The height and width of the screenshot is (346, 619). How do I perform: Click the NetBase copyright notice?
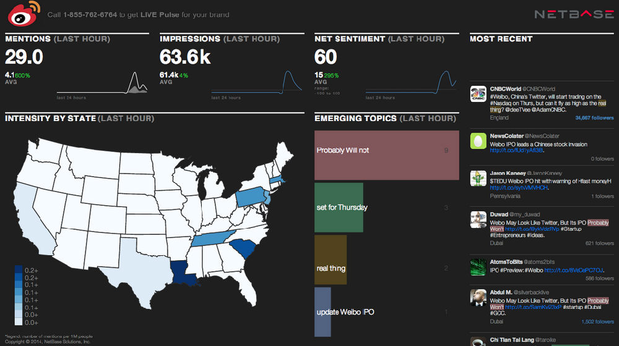point(48,342)
